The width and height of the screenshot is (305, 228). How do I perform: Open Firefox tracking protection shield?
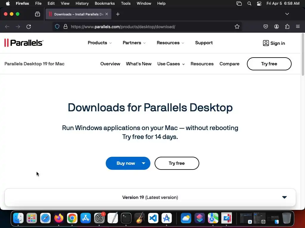57,26
